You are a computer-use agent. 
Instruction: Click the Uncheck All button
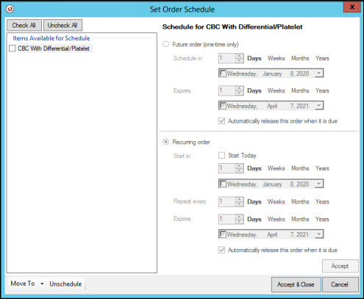(63, 25)
